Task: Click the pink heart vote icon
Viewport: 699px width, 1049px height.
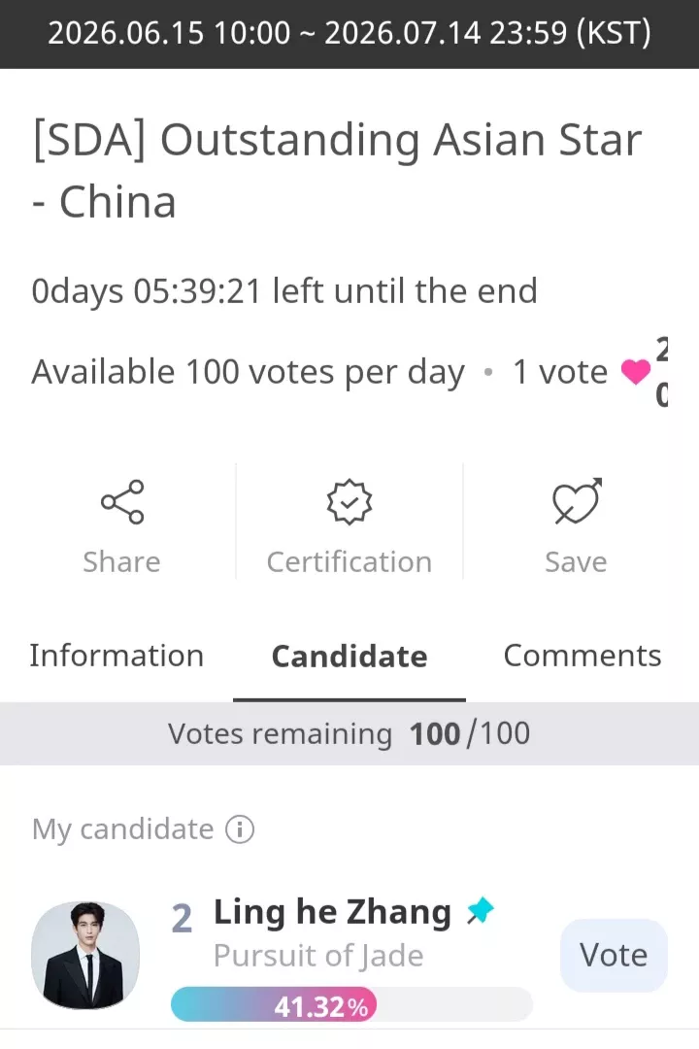Action: (636, 371)
